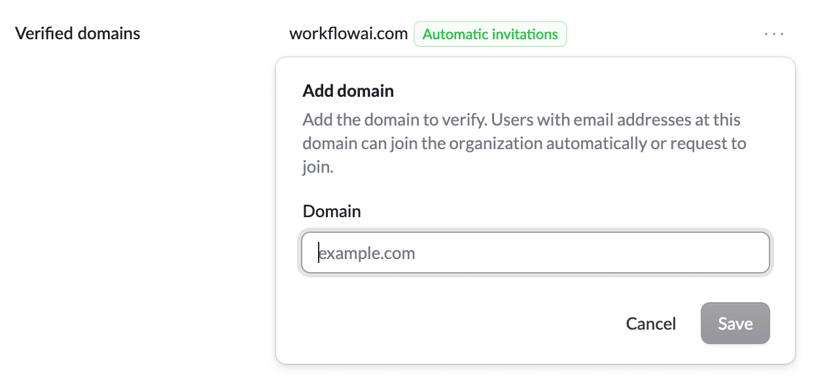Image resolution: width=814 pixels, height=382 pixels.
Task: Click the Domain input field
Action: [535, 253]
